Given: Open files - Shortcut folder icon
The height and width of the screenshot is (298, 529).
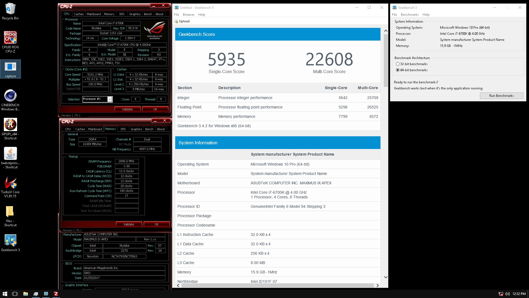Looking at the screenshot, I should click(10, 216).
